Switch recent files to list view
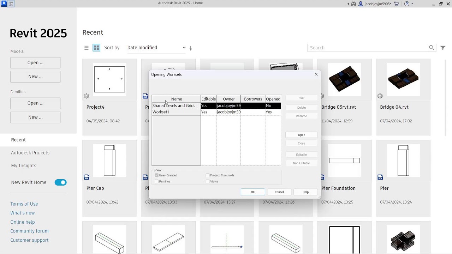Screen dimensions: 452x254 tap(86, 48)
